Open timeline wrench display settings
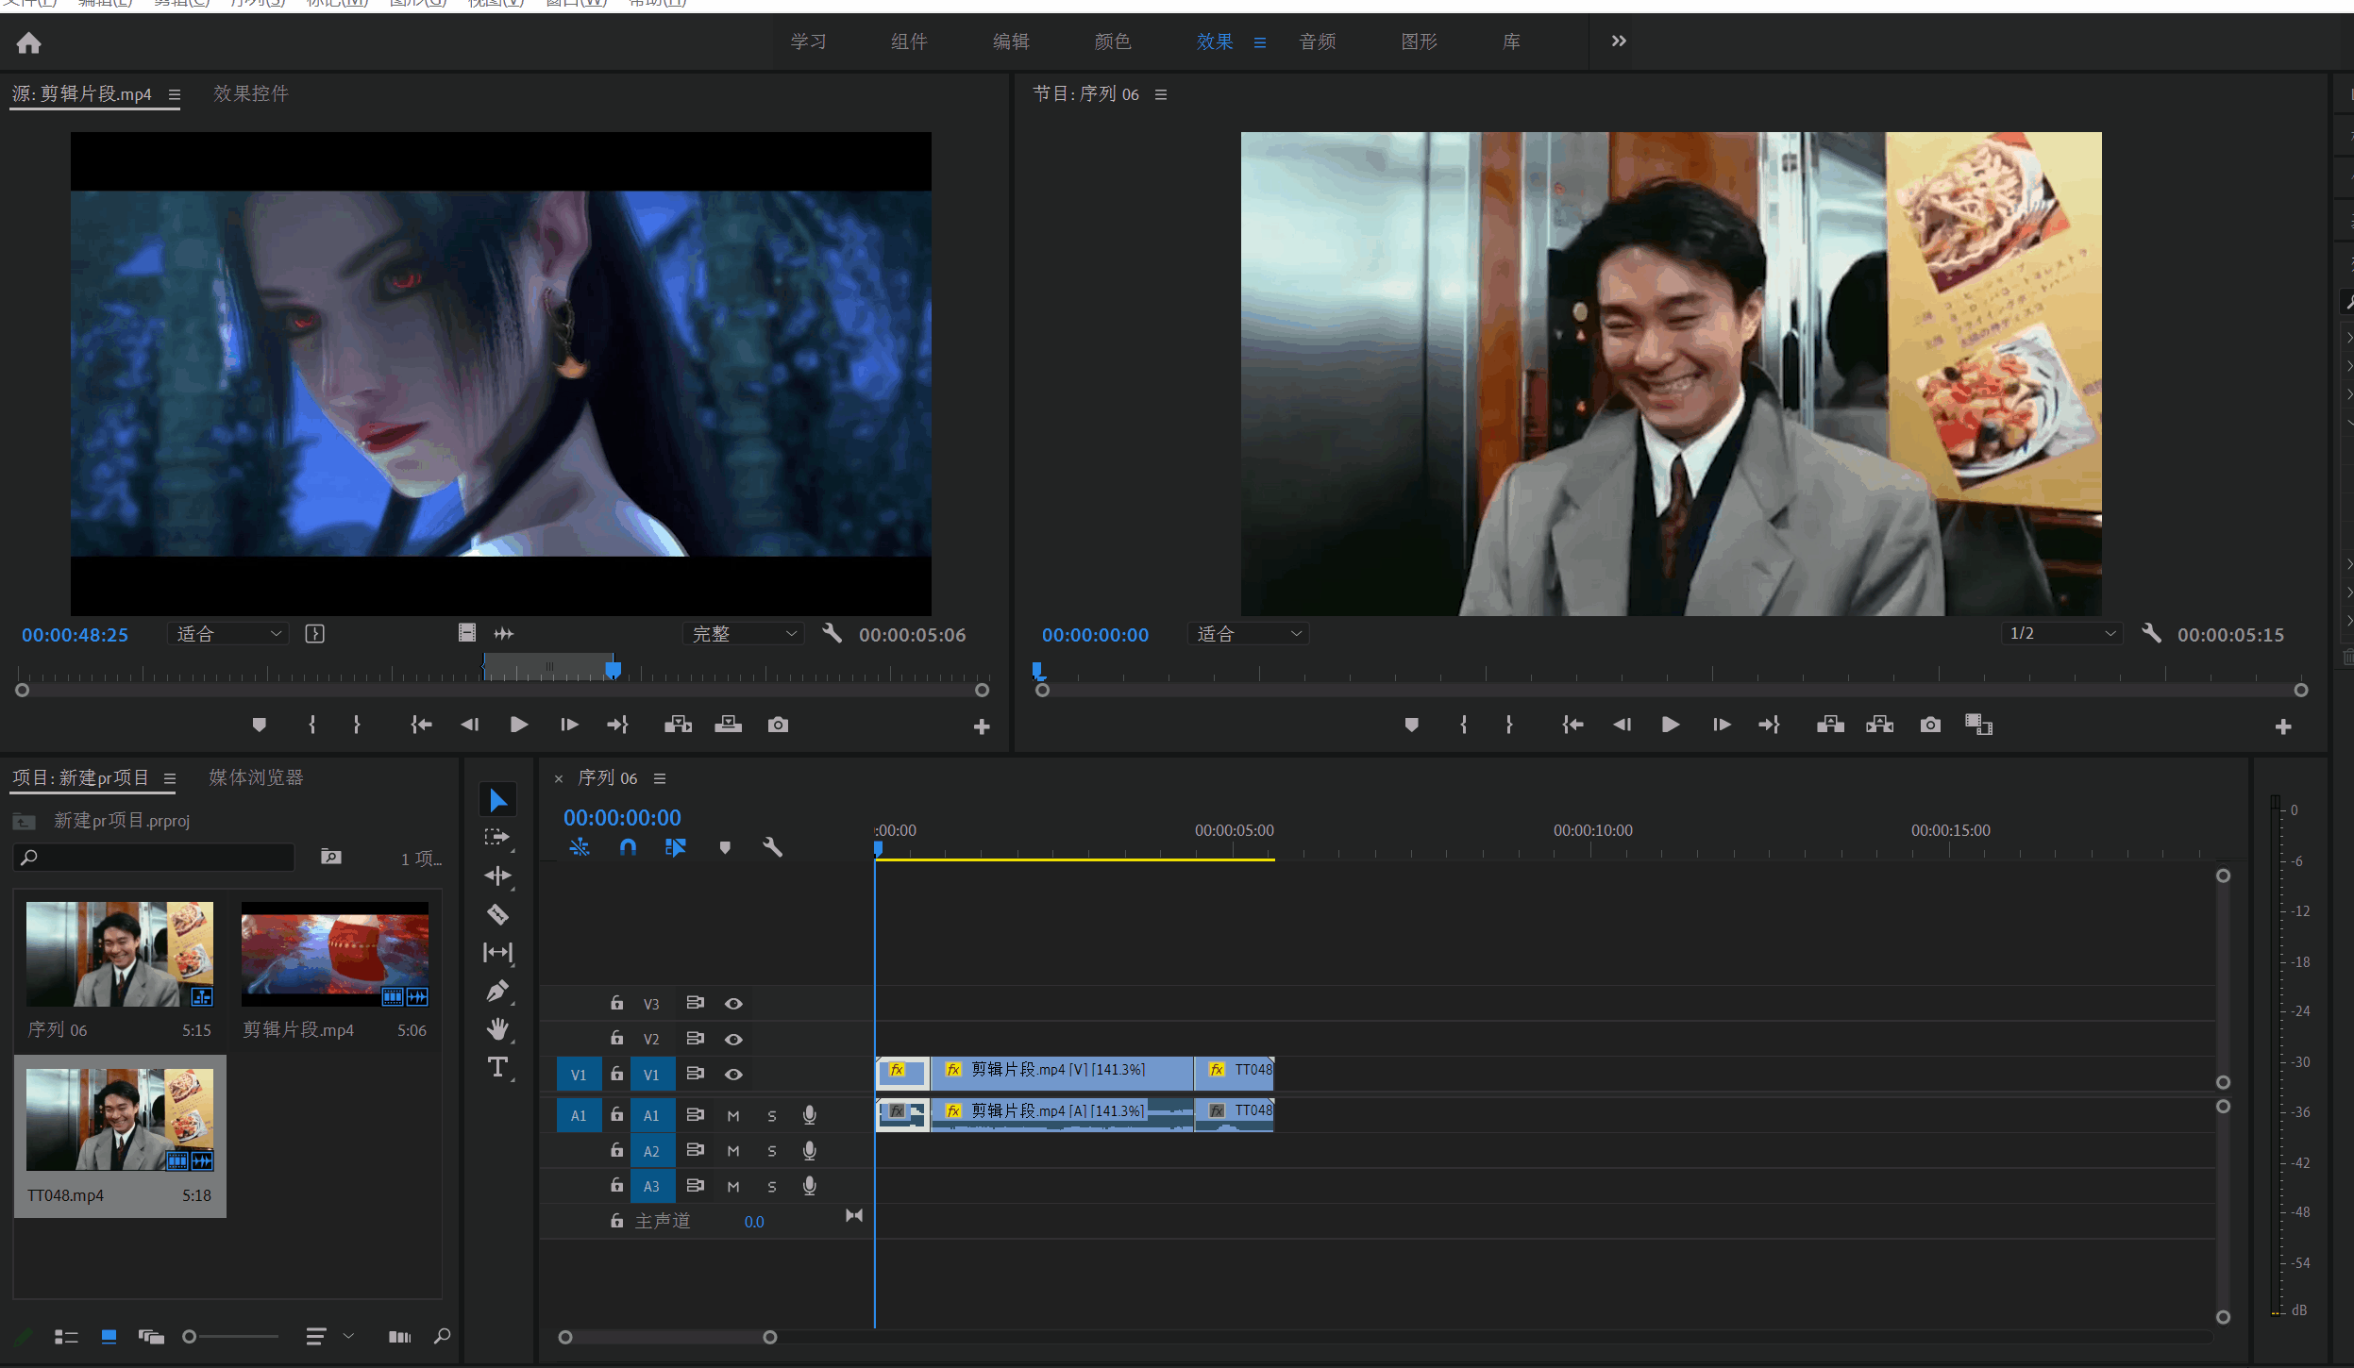2354x1368 pixels. [772, 847]
